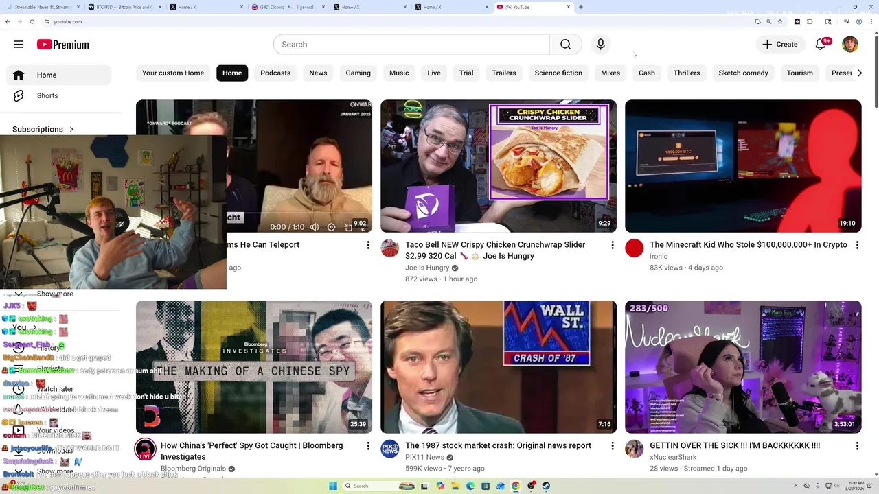Open Bloomberg Originals live channel avatar
Image resolution: width=879 pixels, height=494 pixels.
coord(145,449)
